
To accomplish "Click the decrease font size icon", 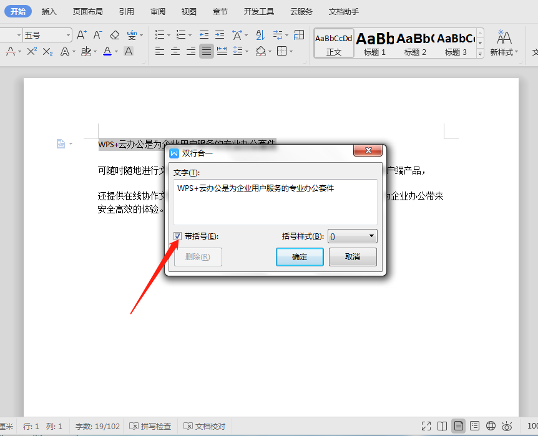I will point(98,35).
